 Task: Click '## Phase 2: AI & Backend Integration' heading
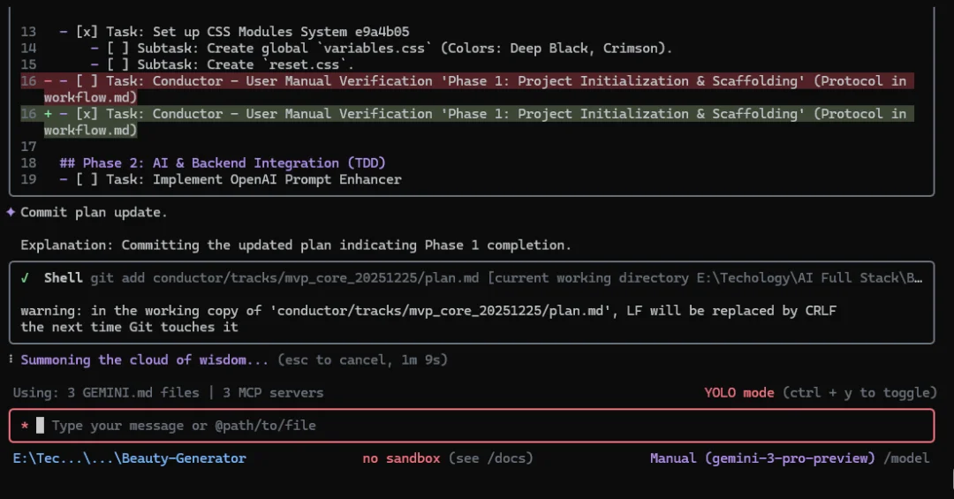coord(223,163)
